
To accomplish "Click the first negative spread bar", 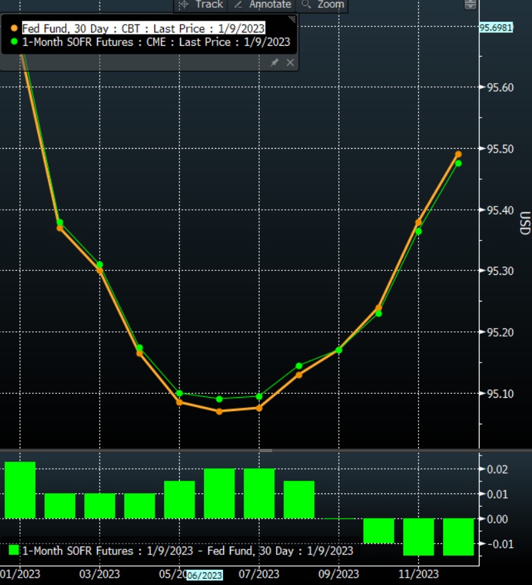I will click(x=379, y=531).
